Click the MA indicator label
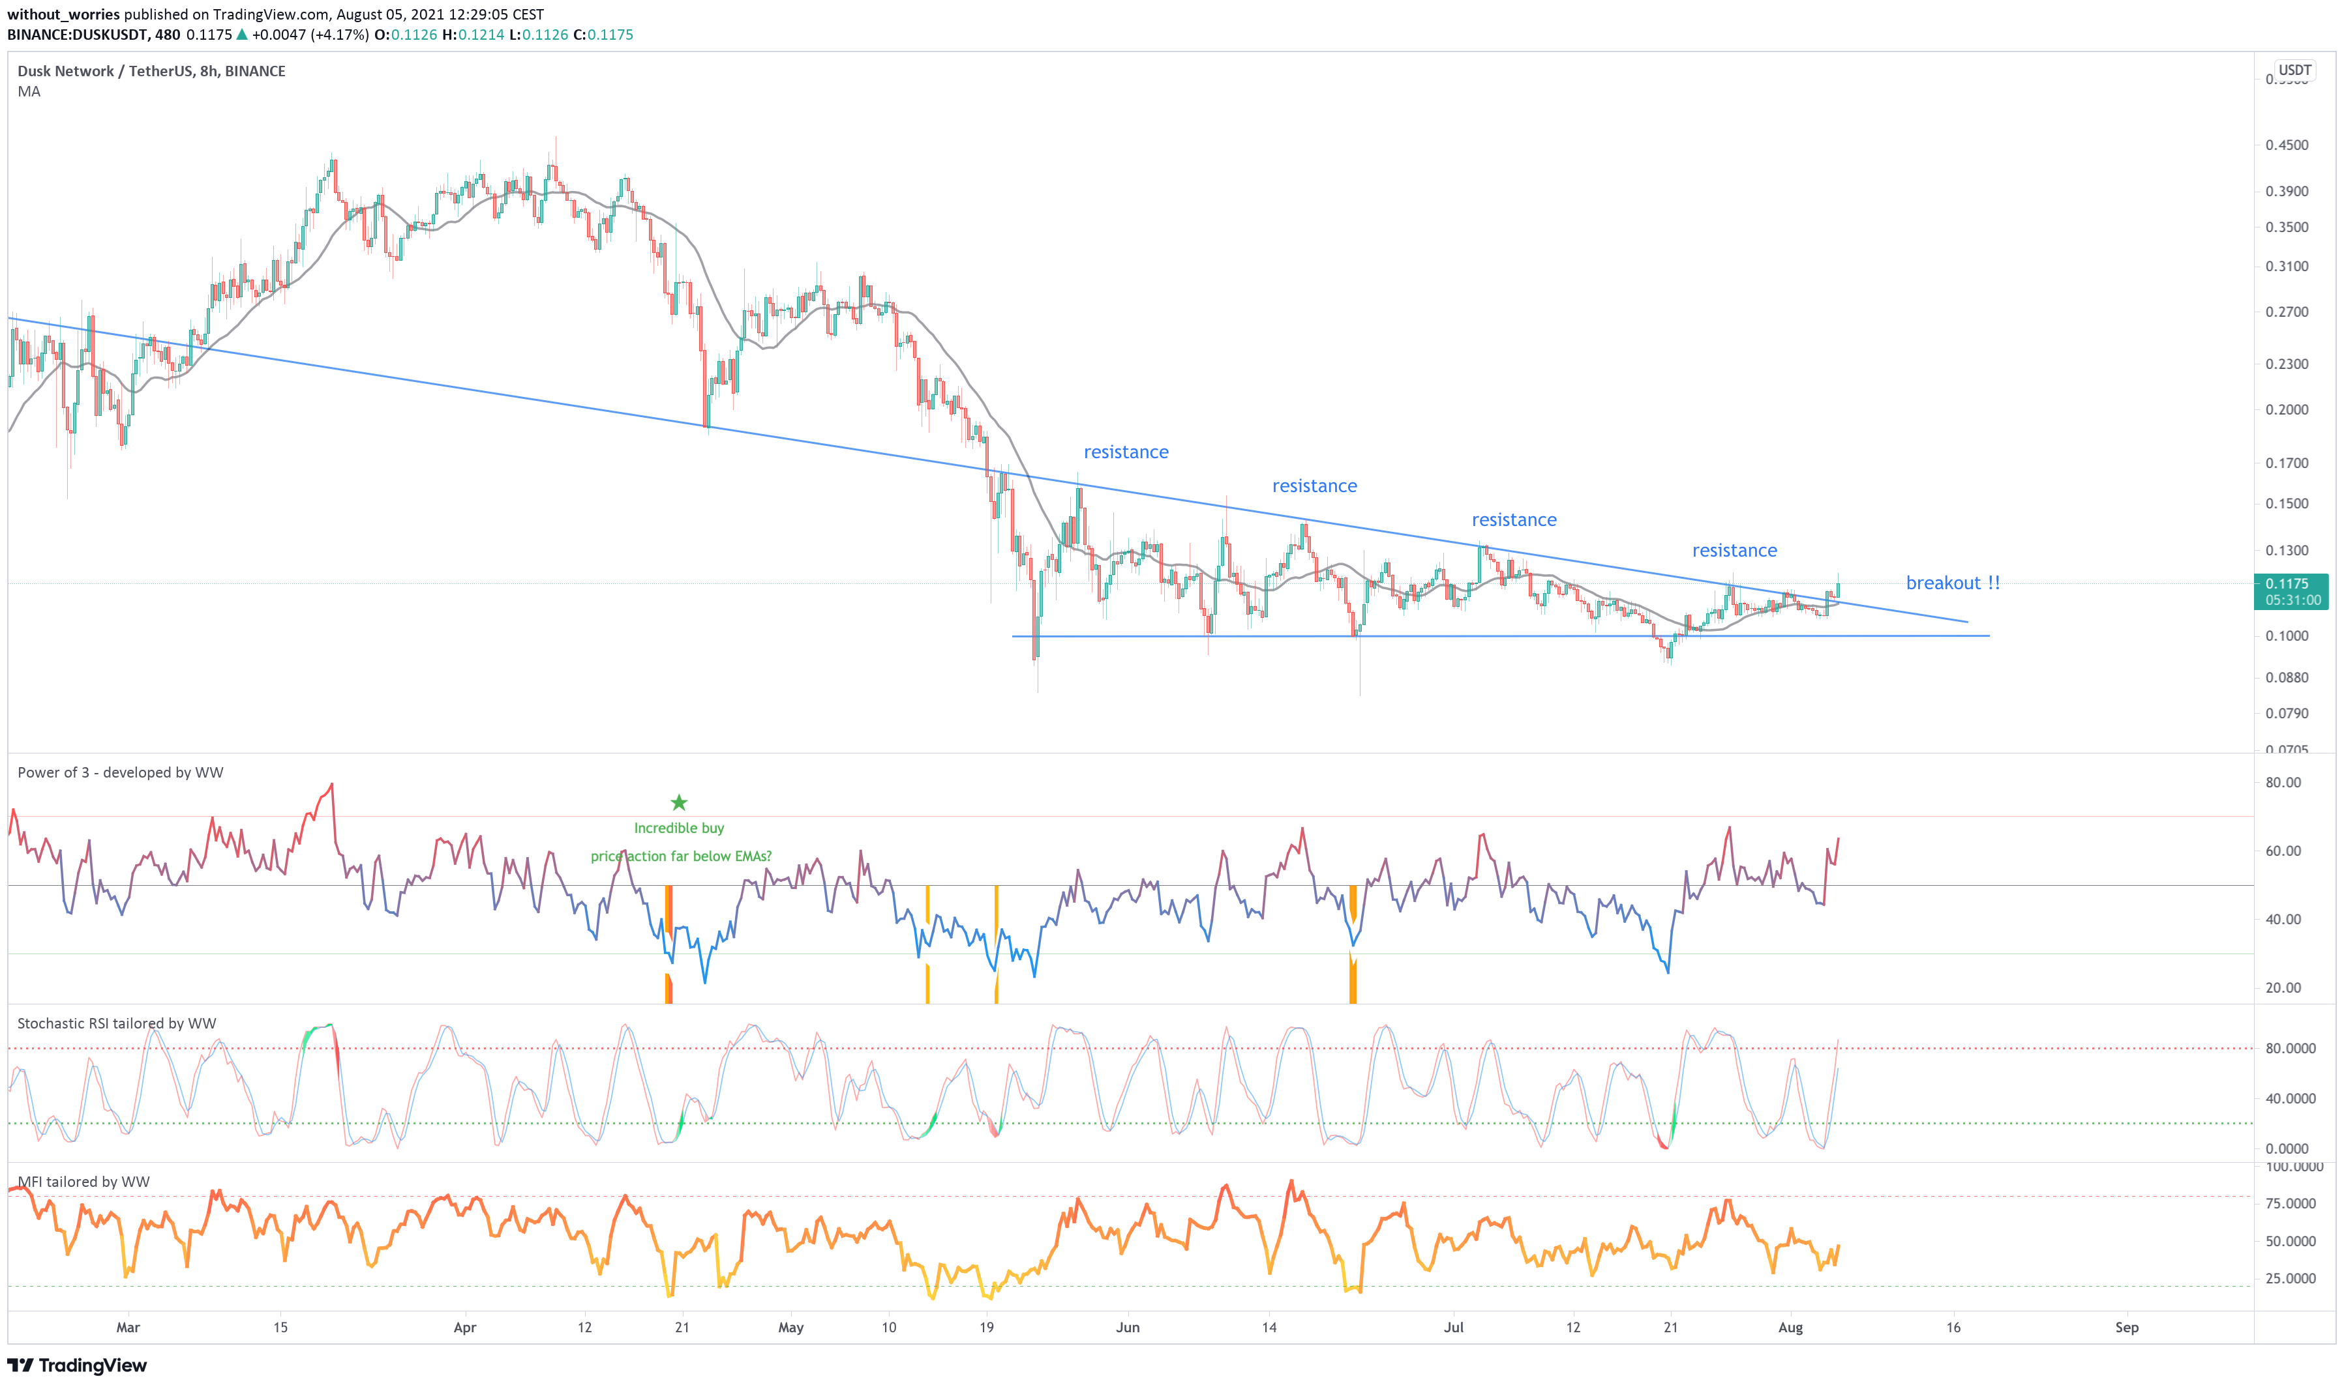The width and height of the screenshot is (2344, 1387). pyautogui.click(x=29, y=92)
